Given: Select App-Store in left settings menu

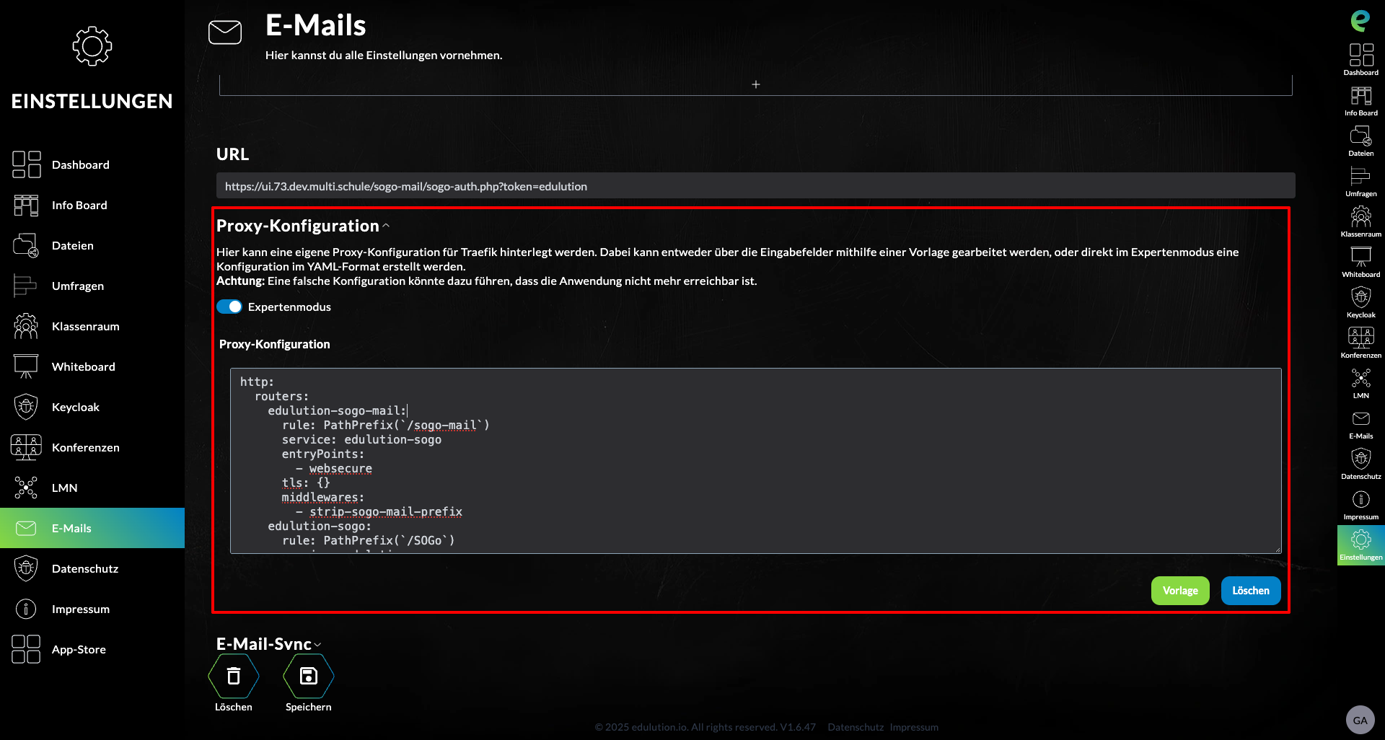Looking at the screenshot, I should pos(79,649).
